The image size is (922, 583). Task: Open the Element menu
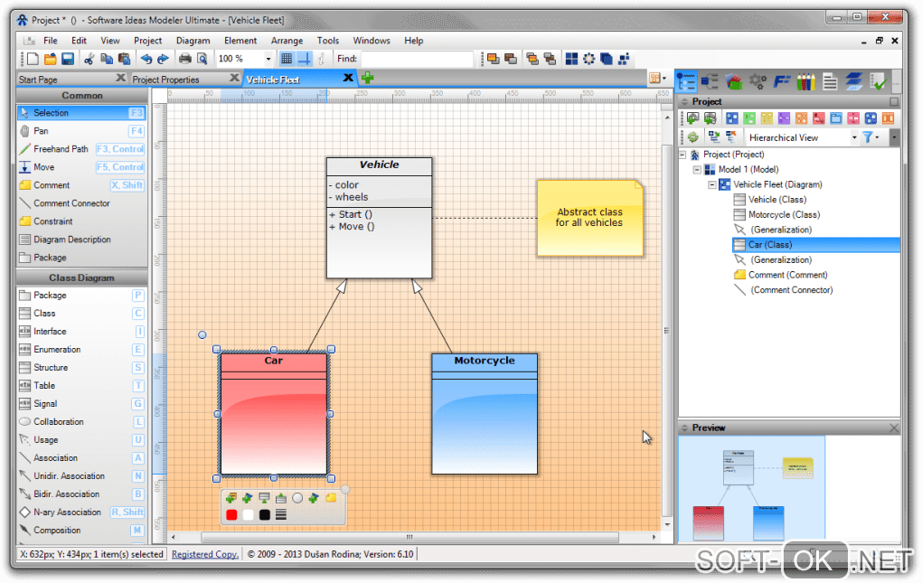(x=240, y=41)
